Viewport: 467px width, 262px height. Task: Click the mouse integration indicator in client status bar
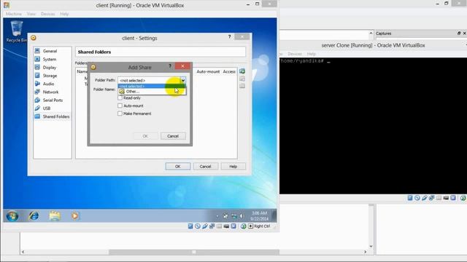243,226
